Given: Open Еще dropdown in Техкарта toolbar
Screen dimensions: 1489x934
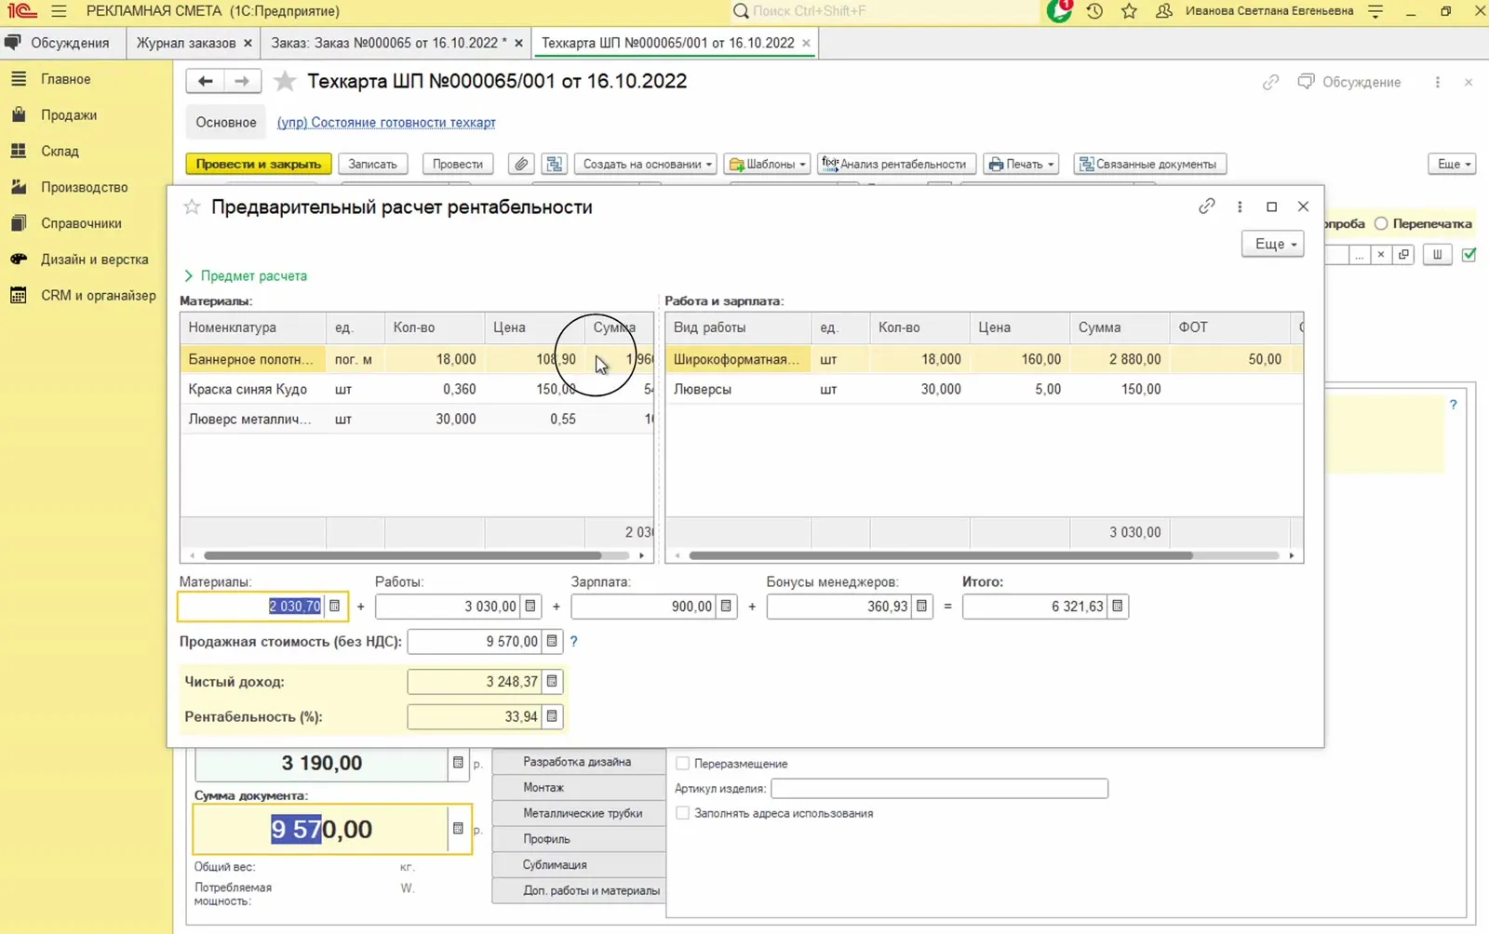Looking at the screenshot, I should point(1452,164).
